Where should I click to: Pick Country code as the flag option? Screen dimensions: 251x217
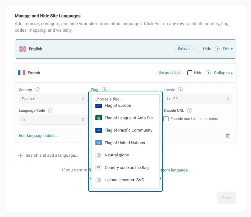click(x=125, y=167)
